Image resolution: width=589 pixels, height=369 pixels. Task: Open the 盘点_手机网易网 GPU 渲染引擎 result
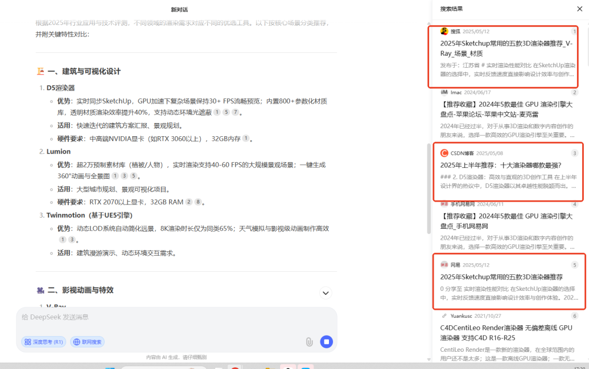tap(506, 221)
